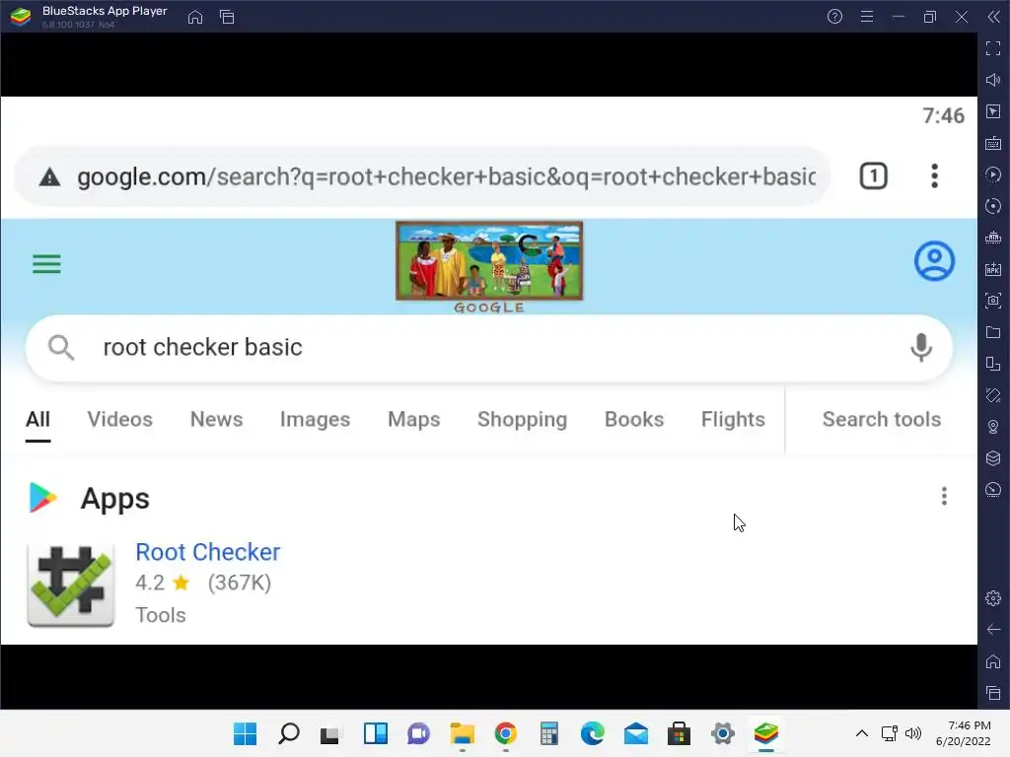Switch to the Books tab
The height and width of the screenshot is (757, 1010).
634,420
